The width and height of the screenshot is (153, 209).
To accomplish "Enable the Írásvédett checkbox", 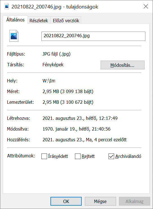I will tap(44, 156).
